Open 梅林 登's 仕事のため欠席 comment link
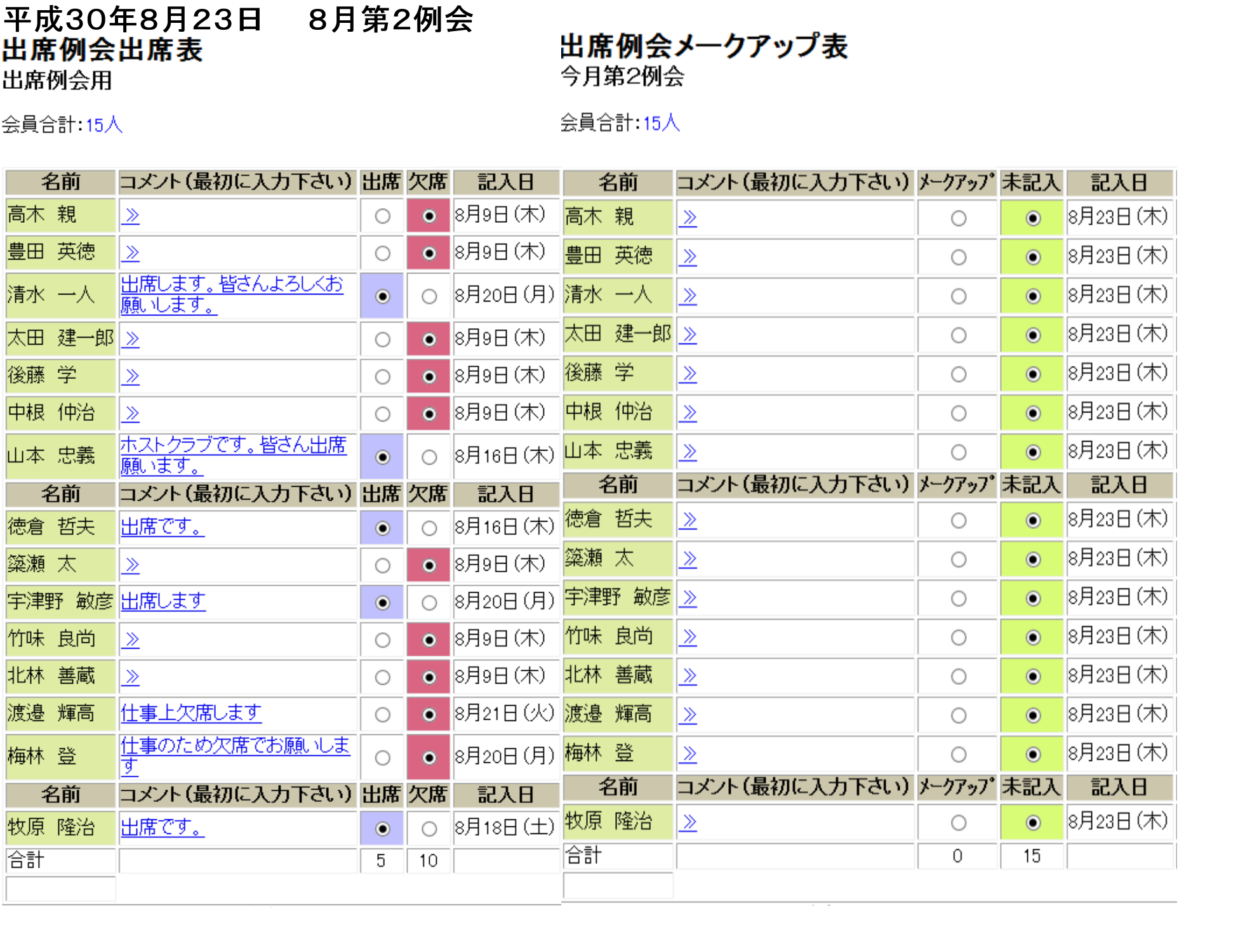The height and width of the screenshot is (952, 1238). click(x=235, y=756)
